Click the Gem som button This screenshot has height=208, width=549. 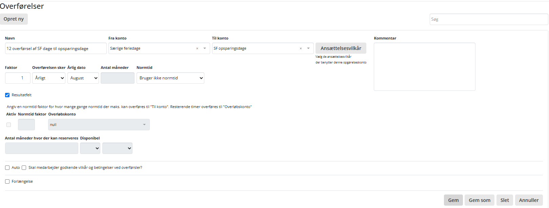tap(479, 200)
